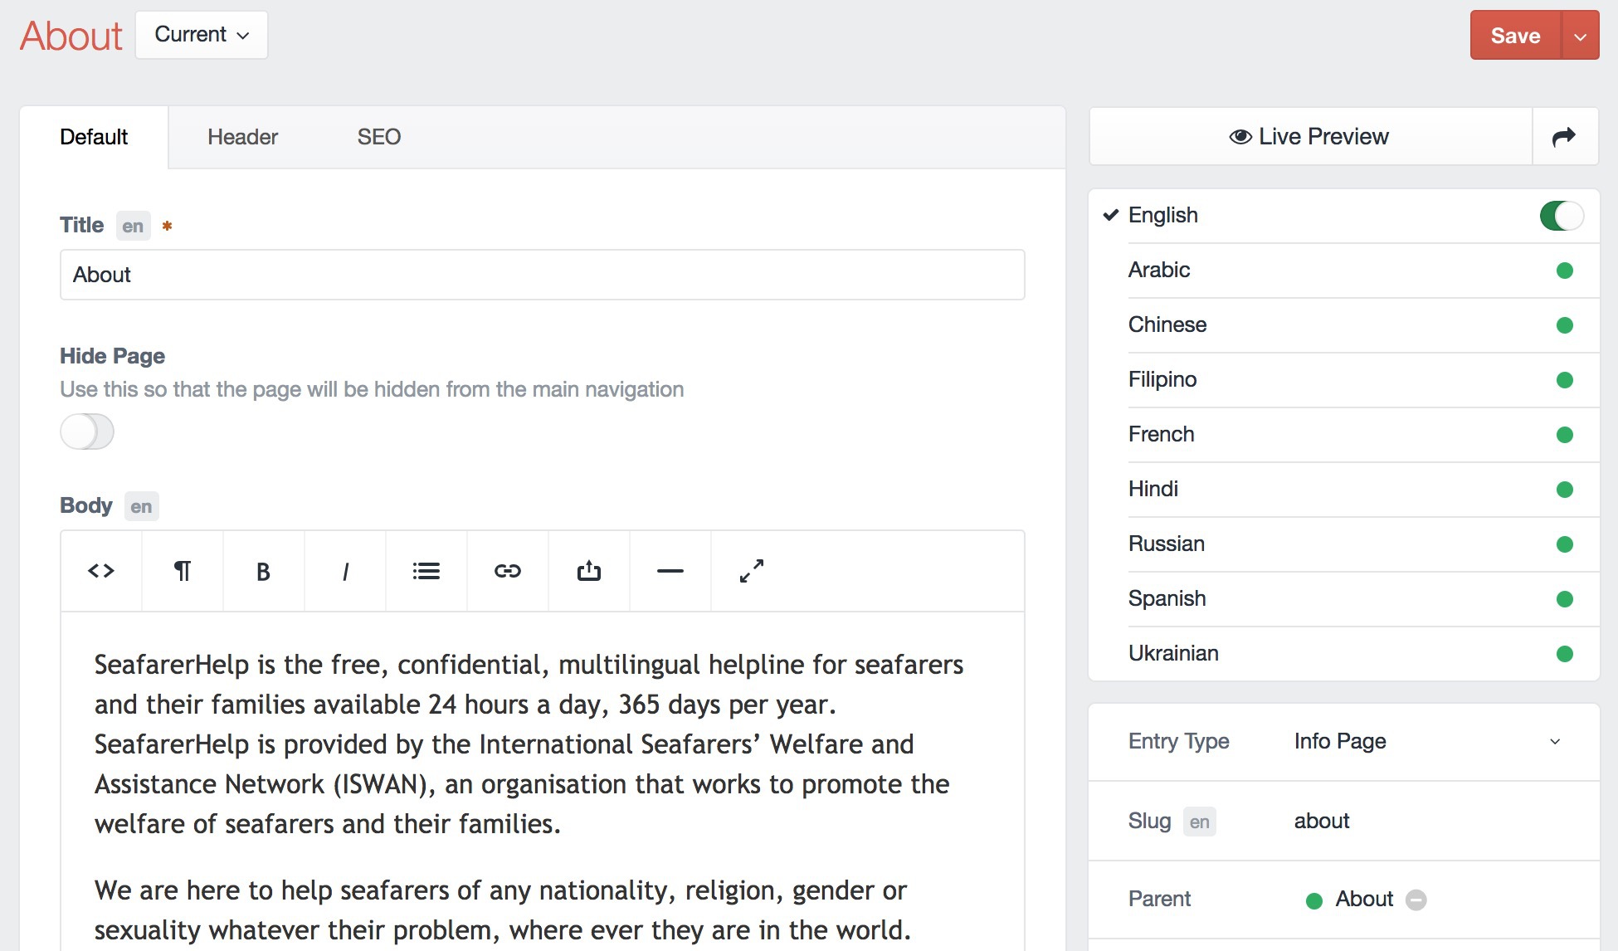The height and width of the screenshot is (951, 1618).
Task: Open the Current revision dropdown
Action: pos(202,35)
